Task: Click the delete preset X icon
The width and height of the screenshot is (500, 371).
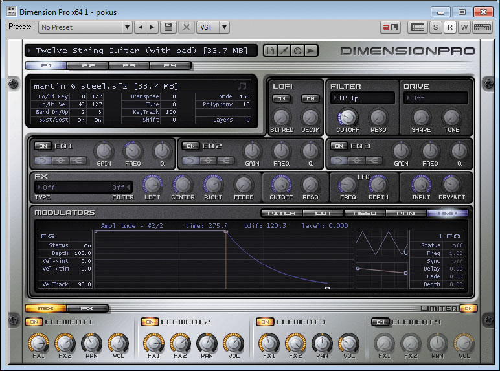Action: pyautogui.click(x=186, y=27)
